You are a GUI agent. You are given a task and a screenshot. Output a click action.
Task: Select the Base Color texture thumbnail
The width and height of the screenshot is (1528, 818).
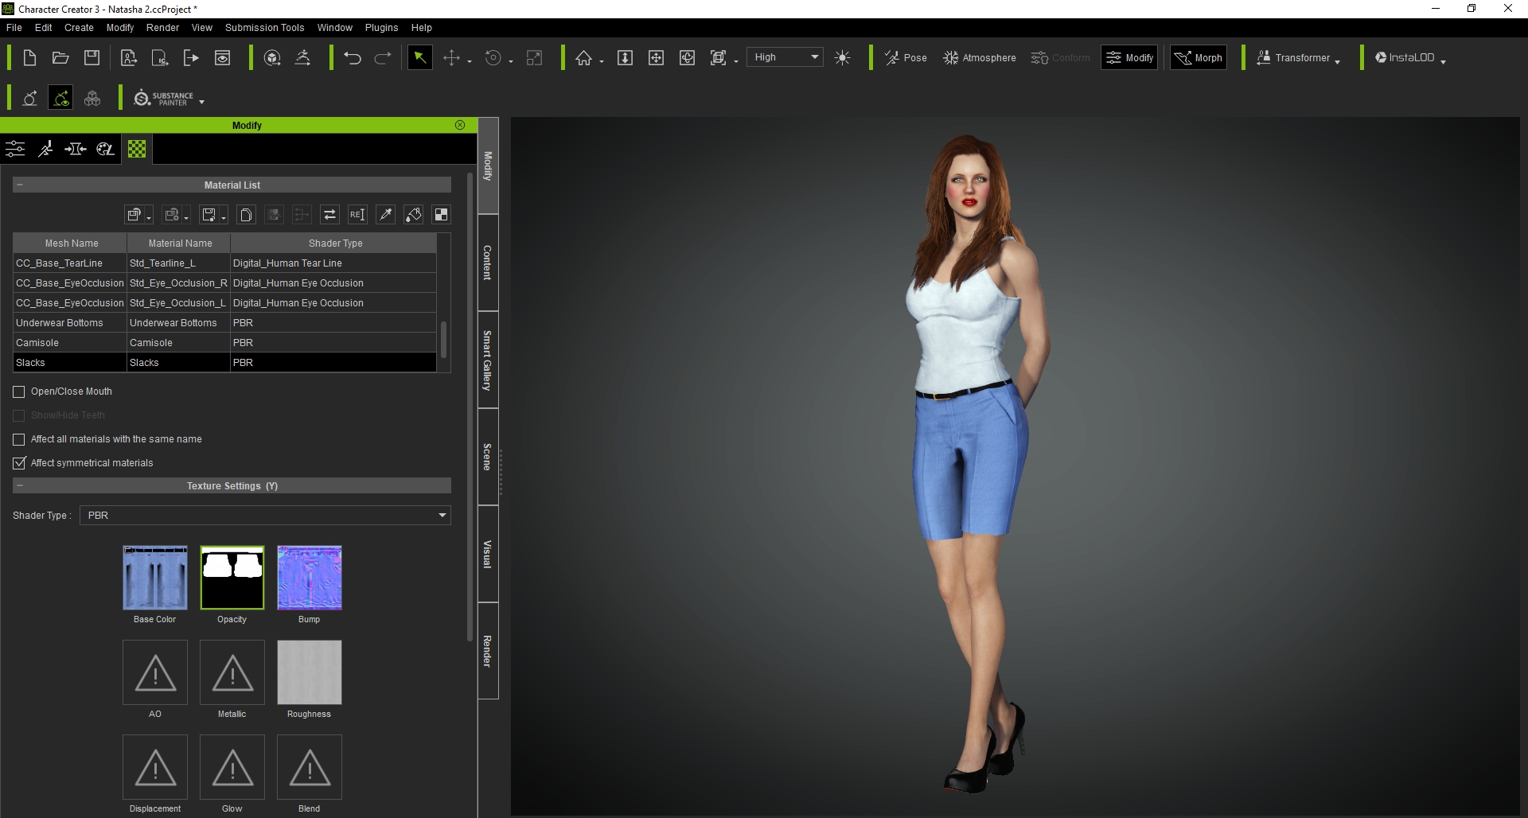click(155, 578)
